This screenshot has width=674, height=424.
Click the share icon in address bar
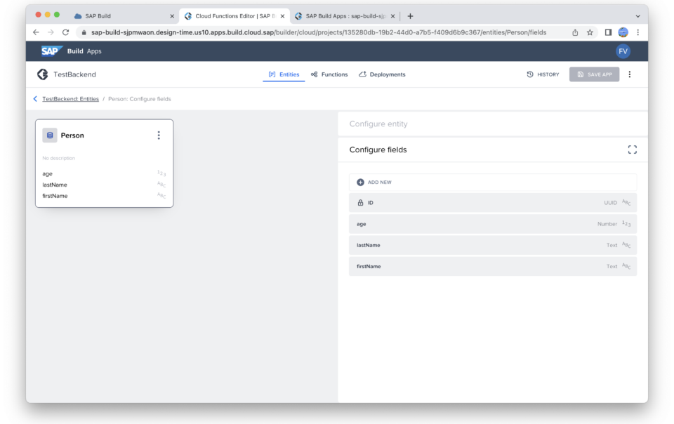point(575,32)
